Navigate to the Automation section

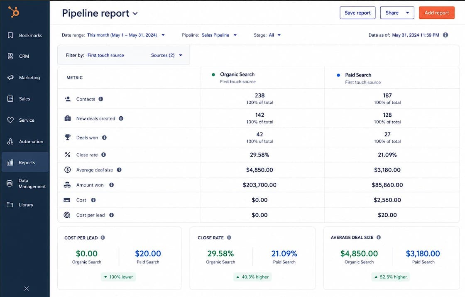(x=25, y=142)
